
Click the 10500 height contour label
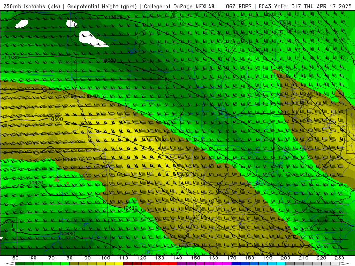56,119
